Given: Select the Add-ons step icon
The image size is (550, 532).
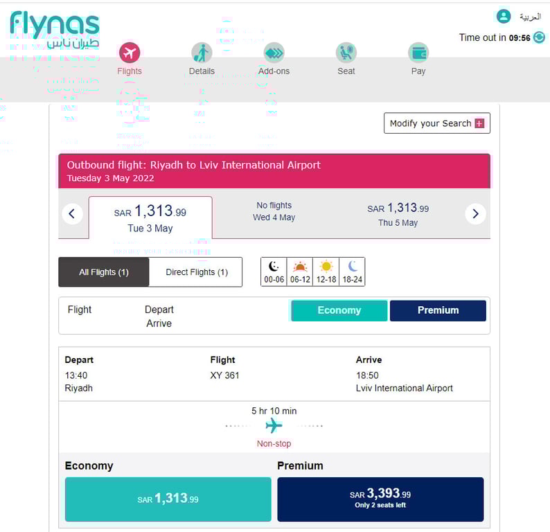Looking at the screenshot, I should tap(274, 53).
